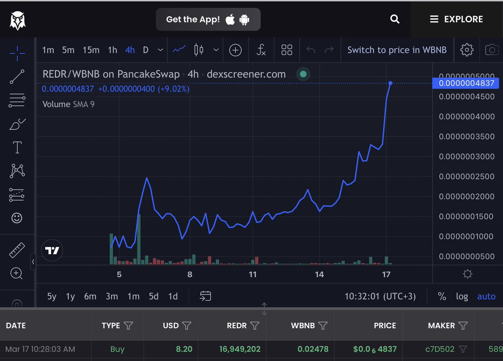Viewport: 503px width, 361px height.
Task: Set chart range to 5y
Action: click(x=52, y=296)
